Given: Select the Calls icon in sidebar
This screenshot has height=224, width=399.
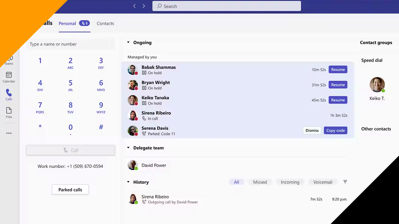Looking at the screenshot, I should [9, 95].
